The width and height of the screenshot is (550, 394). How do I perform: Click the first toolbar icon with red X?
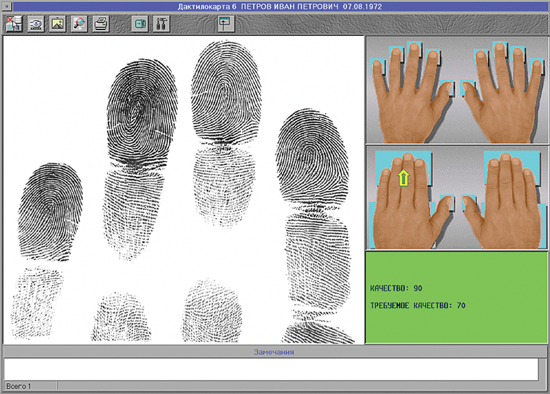[13, 23]
